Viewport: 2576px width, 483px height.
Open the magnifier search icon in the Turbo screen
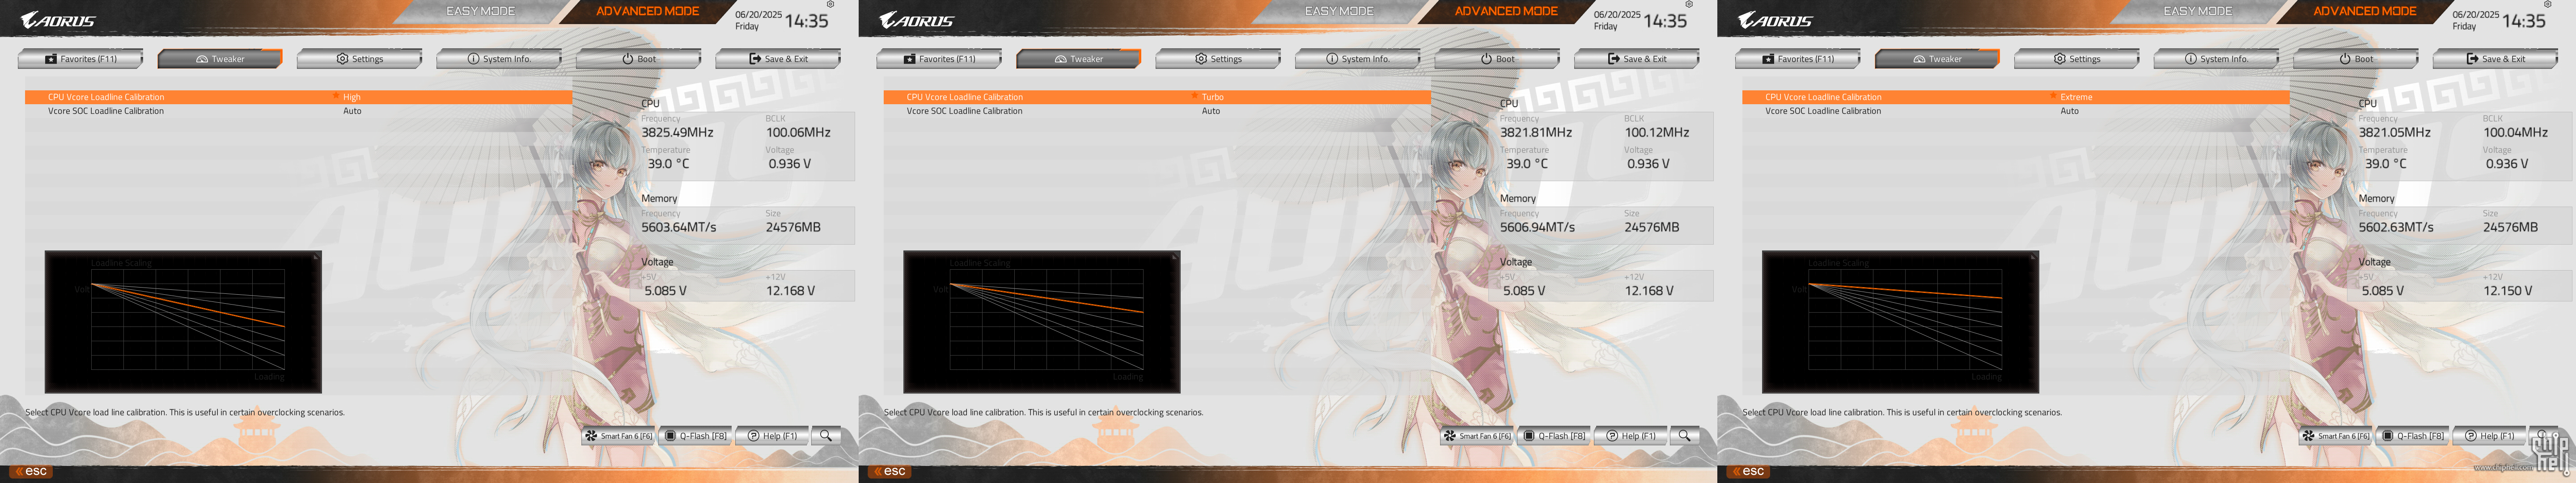click(1685, 436)
